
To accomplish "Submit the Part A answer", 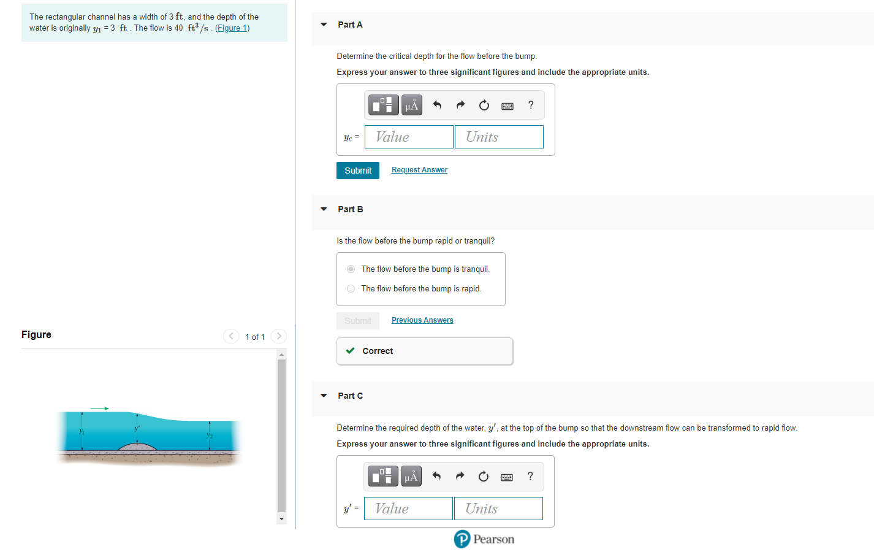I will (358, 171).
